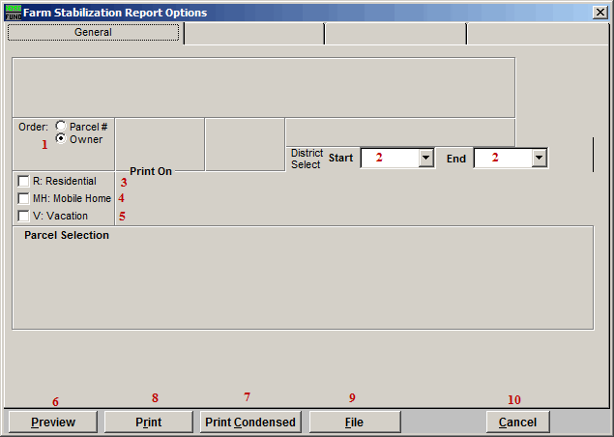
Task: Choose Parcel # as the sort order
Action: pyautogui.click(x=62, y=127)
